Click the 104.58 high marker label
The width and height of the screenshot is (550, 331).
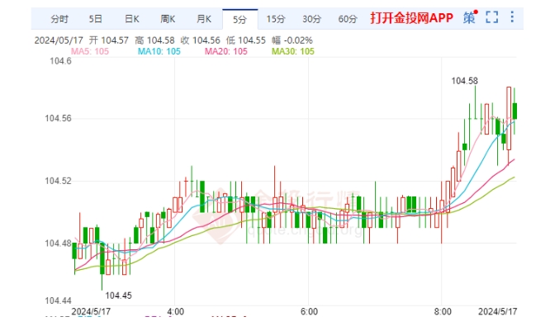[x=464, y=81]
